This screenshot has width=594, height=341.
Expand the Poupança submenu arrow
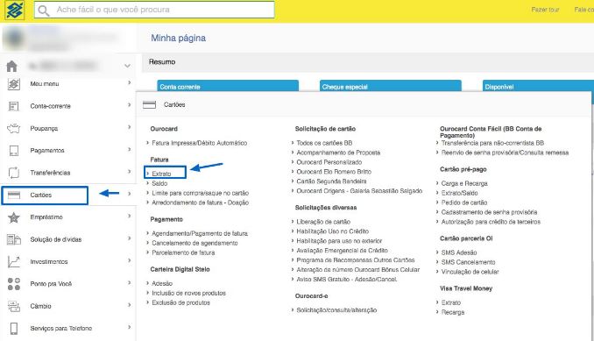click(129, 127)
